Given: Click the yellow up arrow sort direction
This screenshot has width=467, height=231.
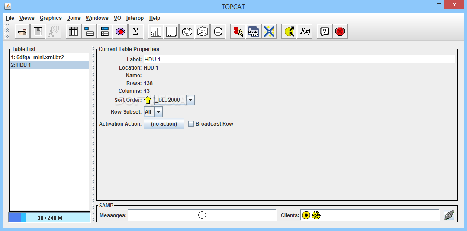Looking at the screenshot, I should (148, 100).
